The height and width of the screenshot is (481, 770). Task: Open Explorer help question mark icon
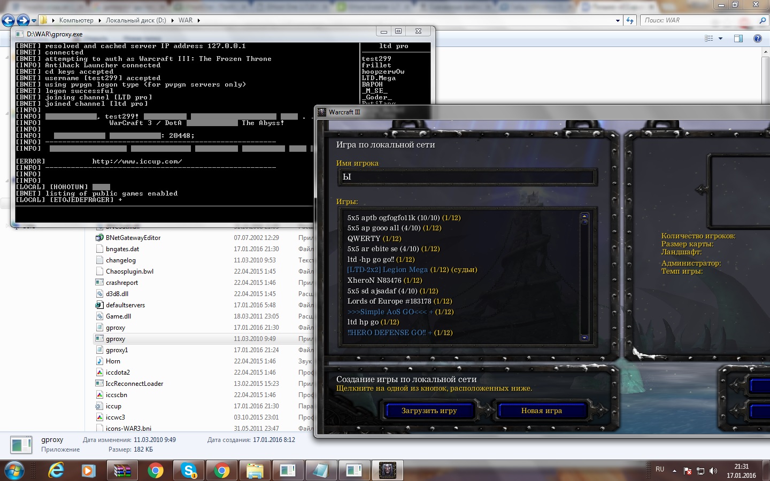pyautogui.click(x=757, y=38)
